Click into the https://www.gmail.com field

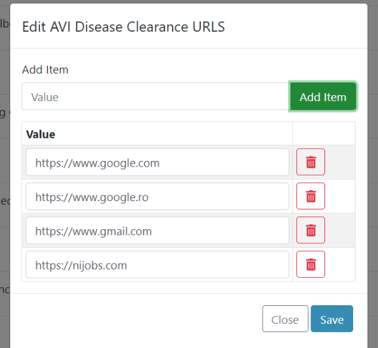pyautogui.click(x=157, y=230)
